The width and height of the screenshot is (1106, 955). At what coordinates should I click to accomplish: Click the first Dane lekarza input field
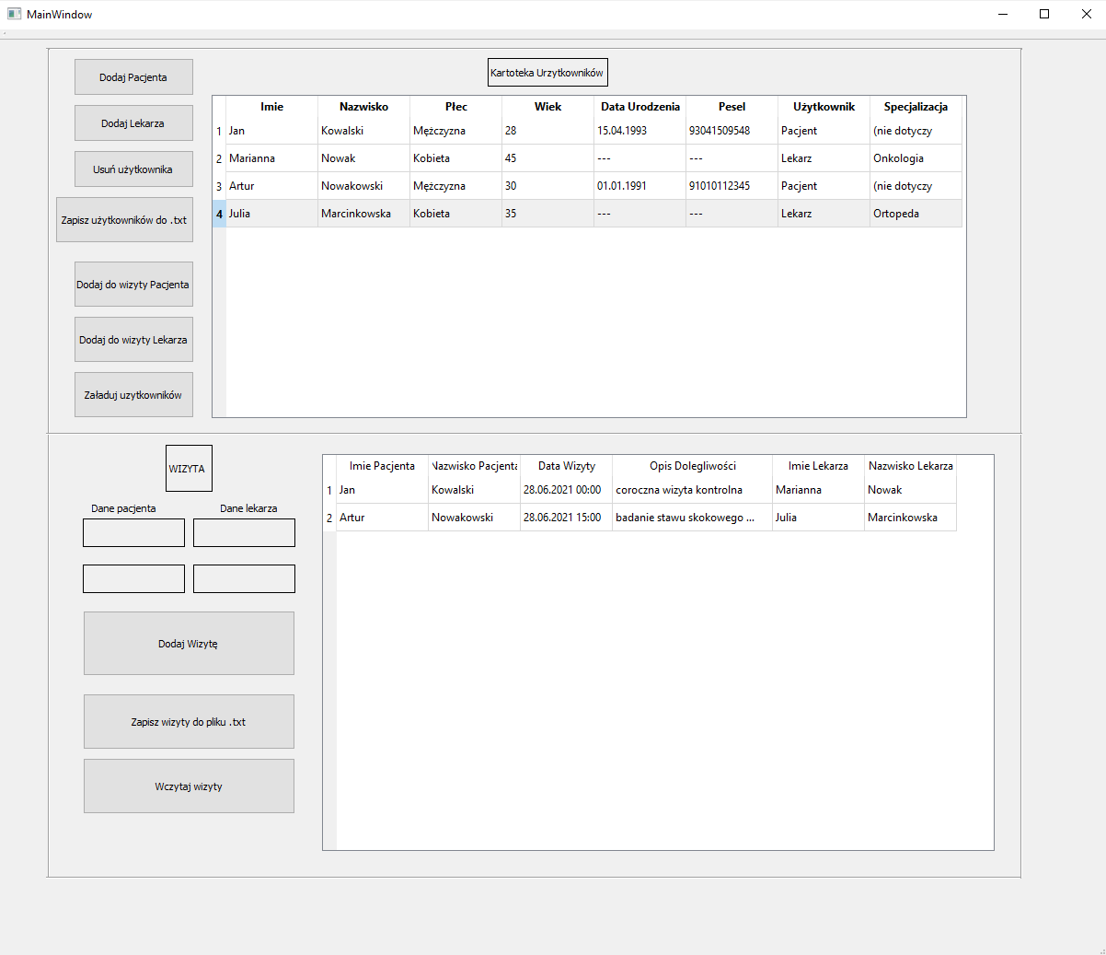243,532
